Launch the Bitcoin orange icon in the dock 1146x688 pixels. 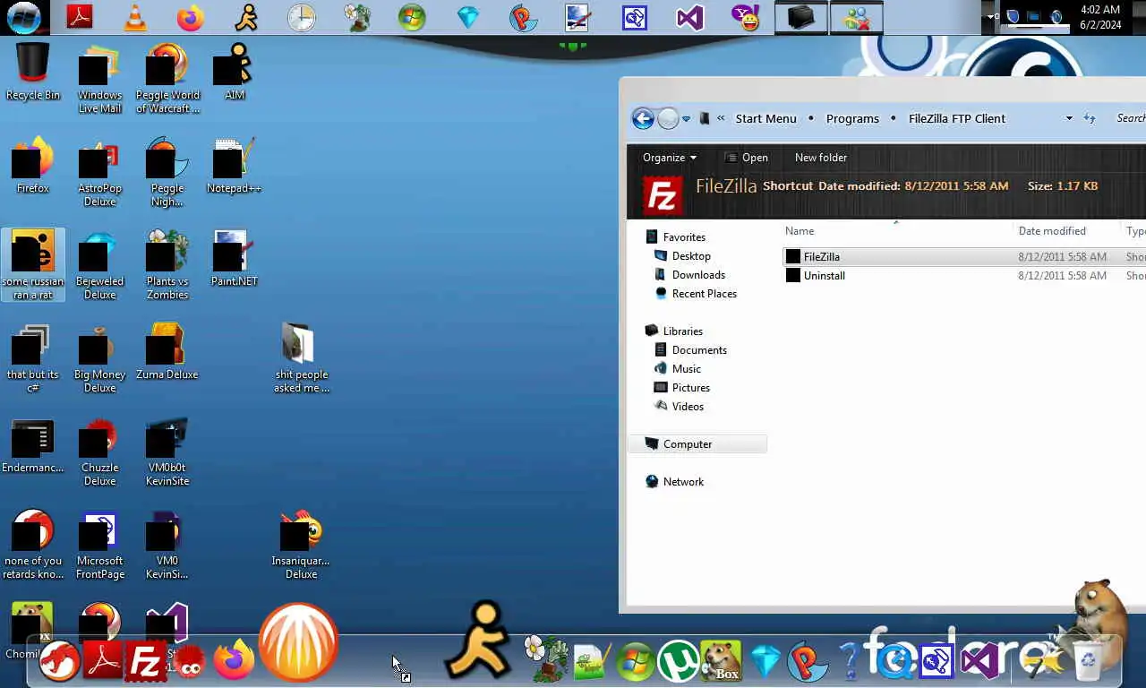[298, 641]
